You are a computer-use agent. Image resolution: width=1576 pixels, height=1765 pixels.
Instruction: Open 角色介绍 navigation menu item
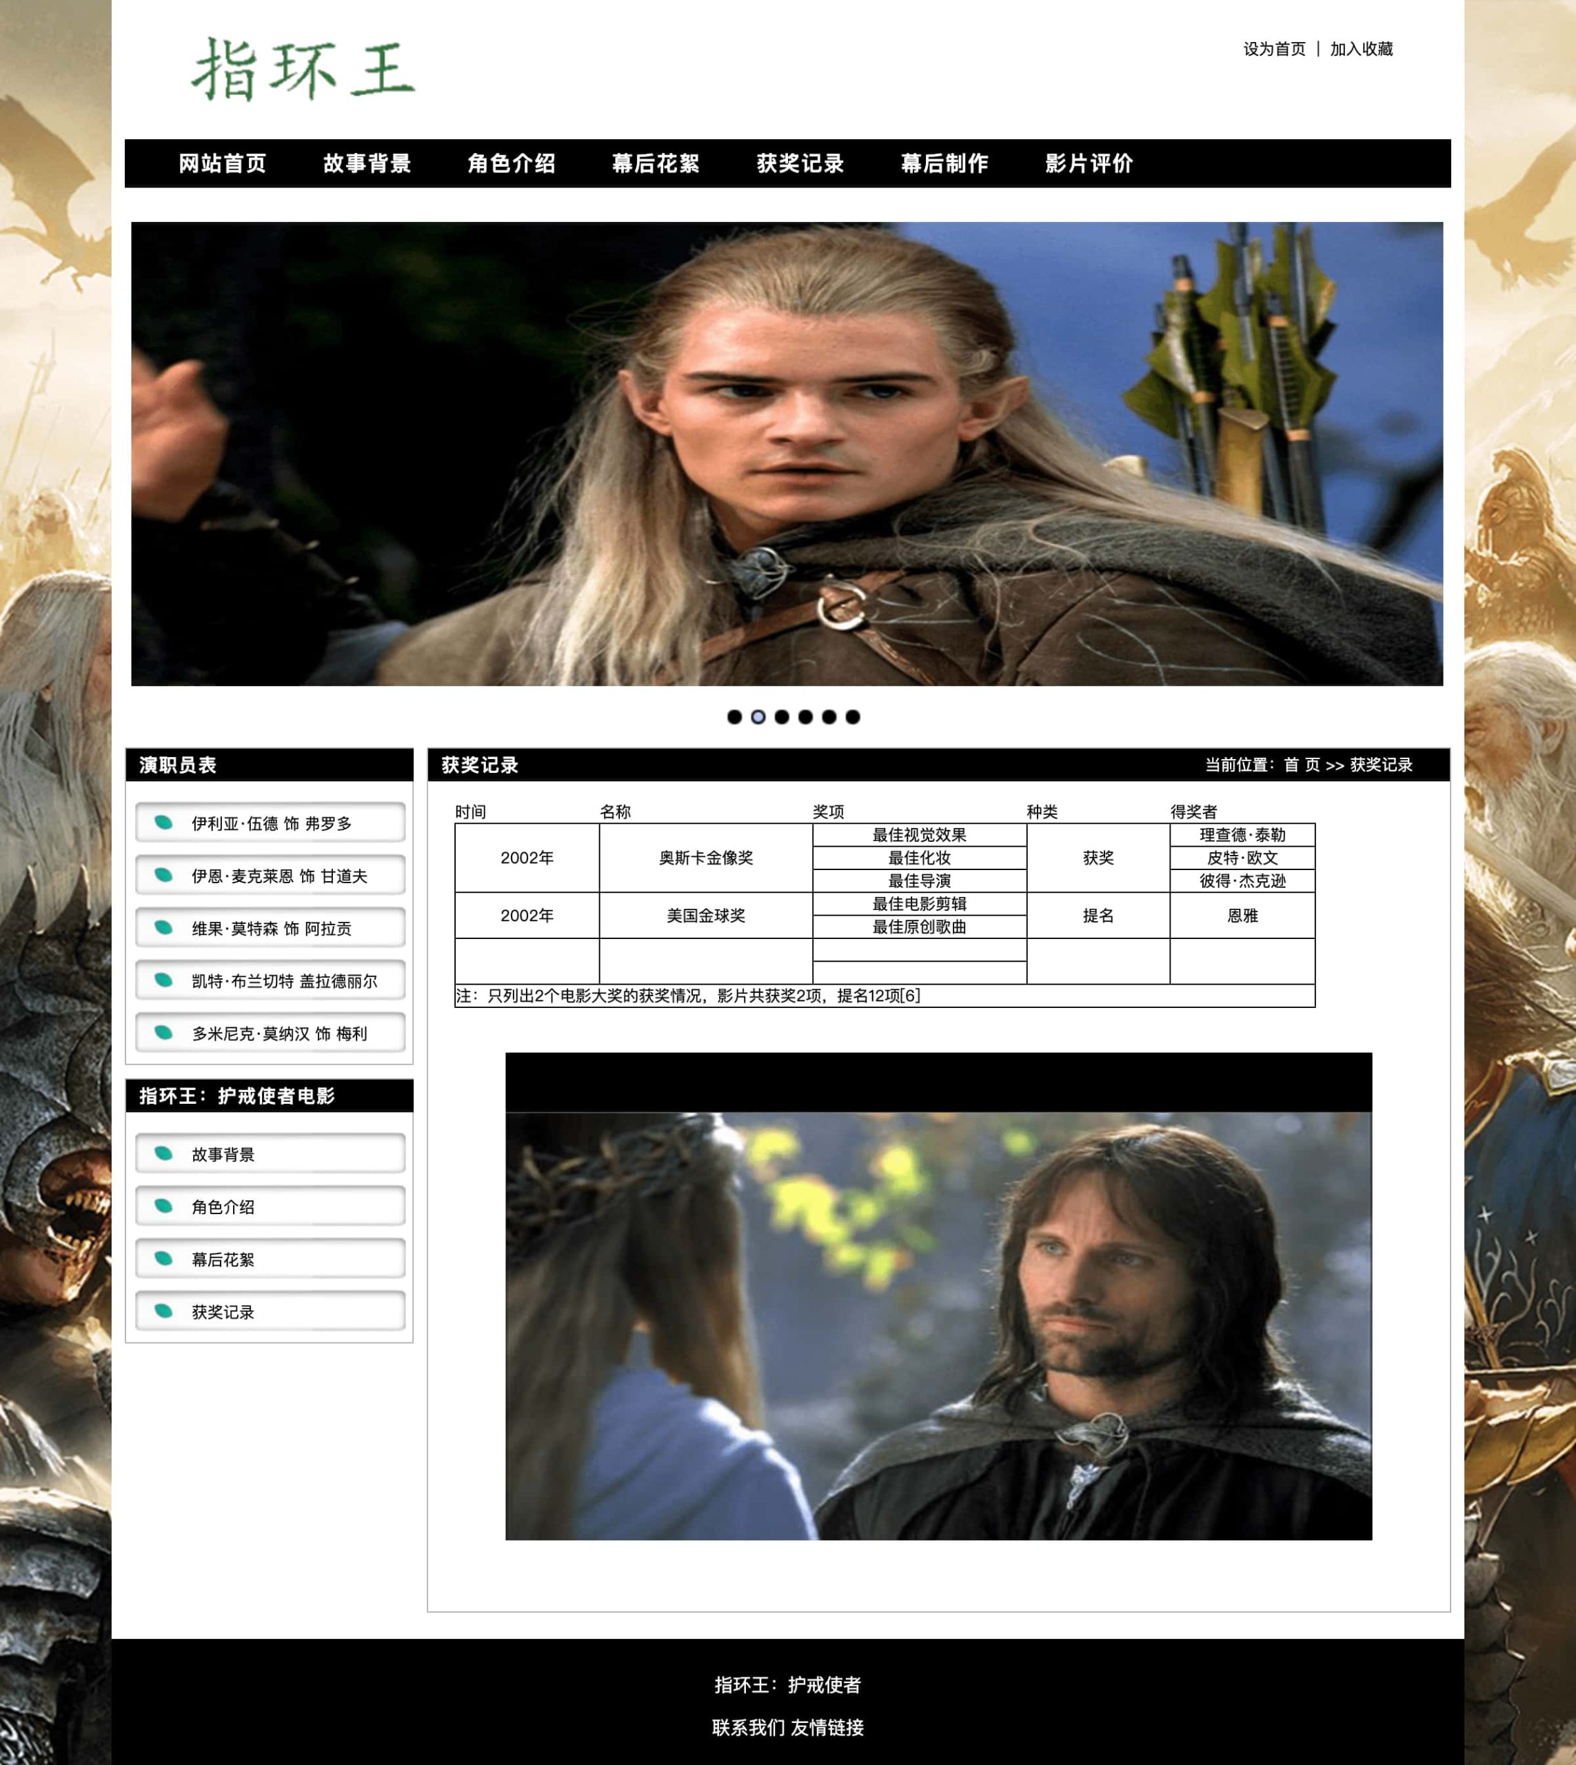(511, 163)
